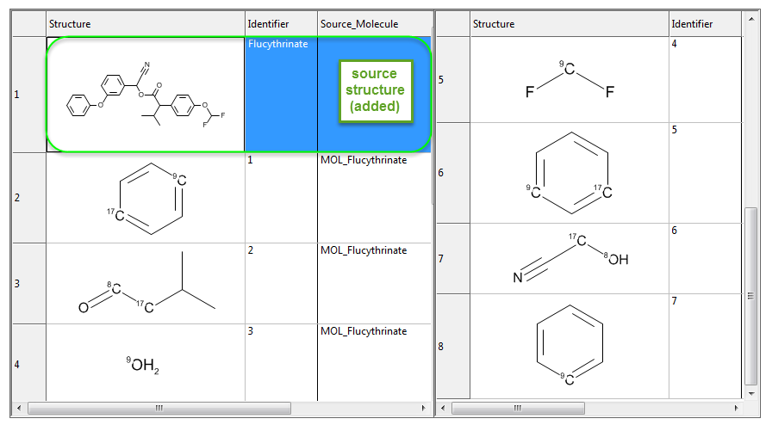Select MOL_Flucythrinate cell in row 3
Image resolution: width=772 pixels, height=431 pixels.
[x=375, y=284]
